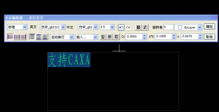Open the 插入... symbol dropdown
The width and height of the screenshot is (219, 112).
[x=95, y=37]
